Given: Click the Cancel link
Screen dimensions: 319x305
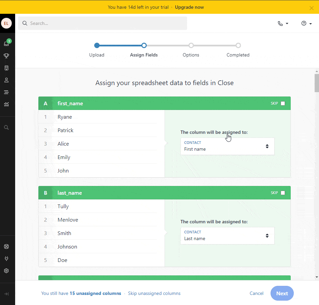Looking at the screenshot, I should pos(256,294).
